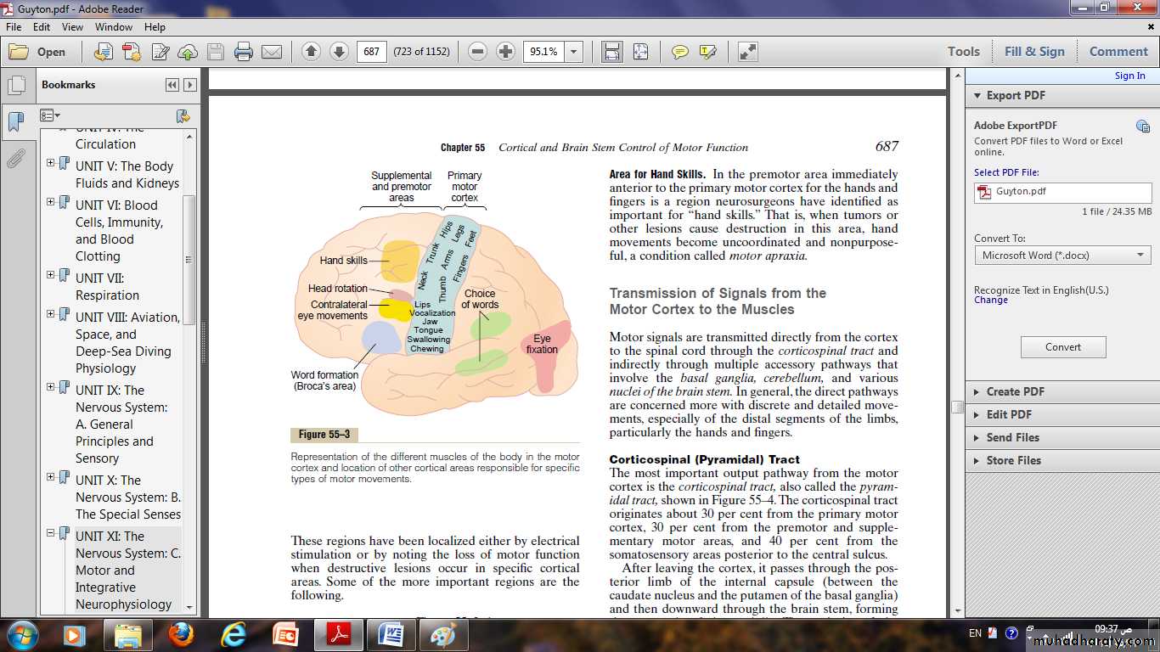Open the zoom percentage dropdown

click(x=574, y=52)
